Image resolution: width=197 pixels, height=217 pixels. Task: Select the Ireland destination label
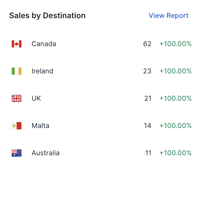point(42,71)
